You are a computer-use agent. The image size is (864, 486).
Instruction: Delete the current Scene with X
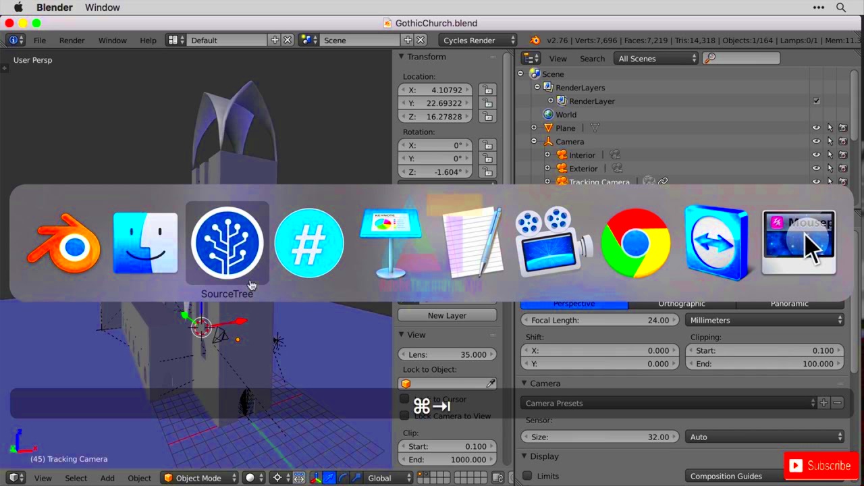pos(421,40)
